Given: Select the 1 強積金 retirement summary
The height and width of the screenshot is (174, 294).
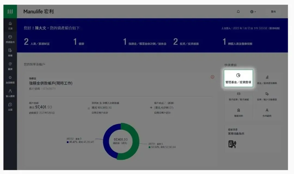Looking at the screenshot, I should [x=145, y=42].
